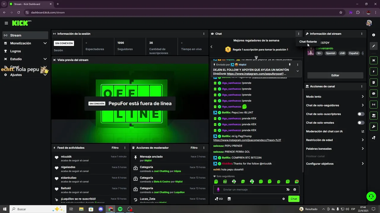Click the purple microphone icon in chat input
Viewport: 380px width, 213px height.
point(218,190)
